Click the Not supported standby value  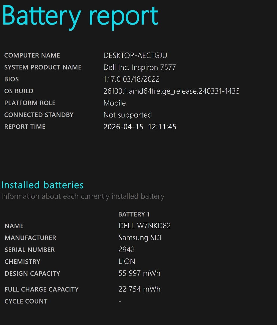(x=127, y=115)
